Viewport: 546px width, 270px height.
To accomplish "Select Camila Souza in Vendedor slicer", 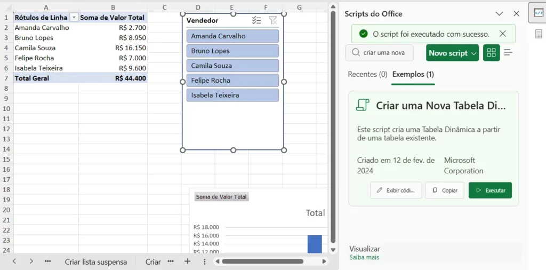I will [x=232, y=66].
